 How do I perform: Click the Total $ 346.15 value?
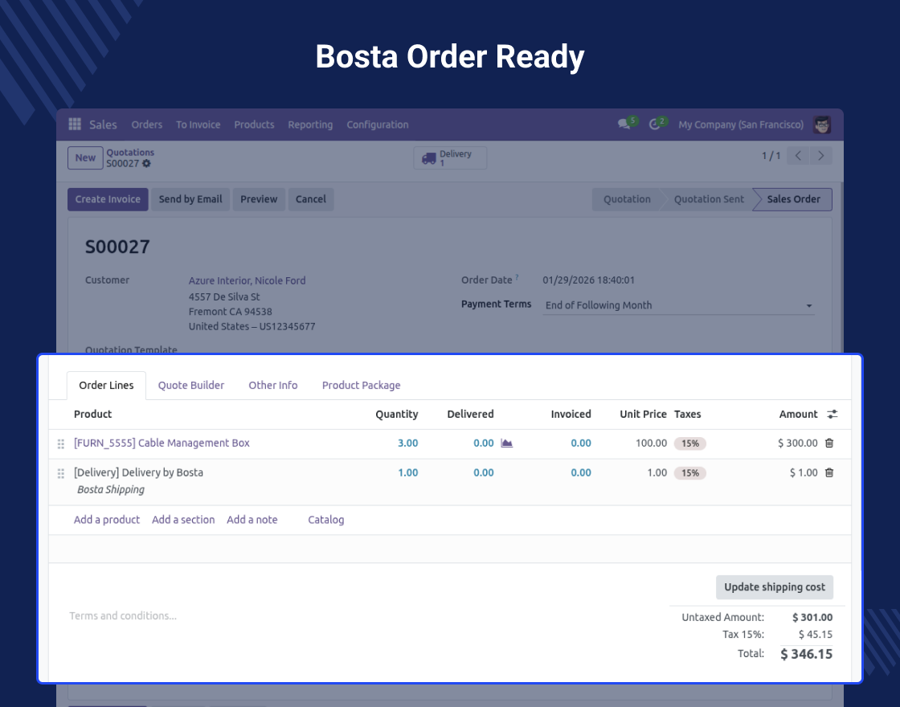coord(807,654)
